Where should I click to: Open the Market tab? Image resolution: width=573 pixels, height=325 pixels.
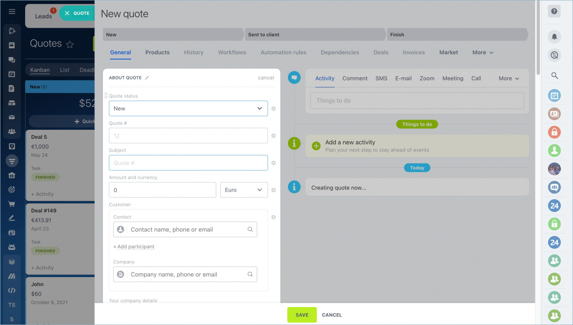449,52
